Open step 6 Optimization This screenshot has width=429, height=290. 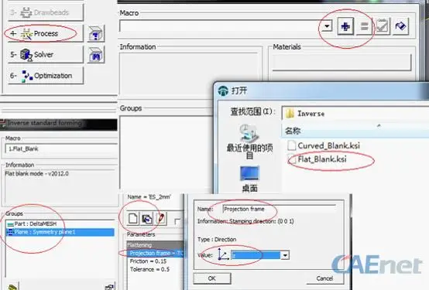[46, 76]
